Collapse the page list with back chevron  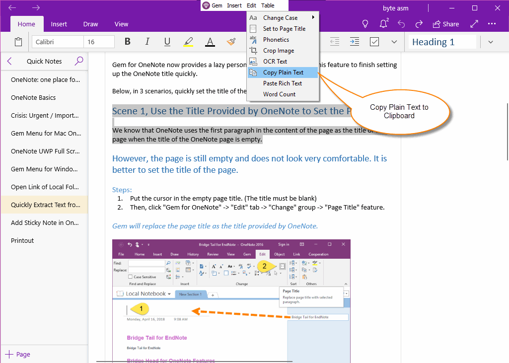(9, 61)
